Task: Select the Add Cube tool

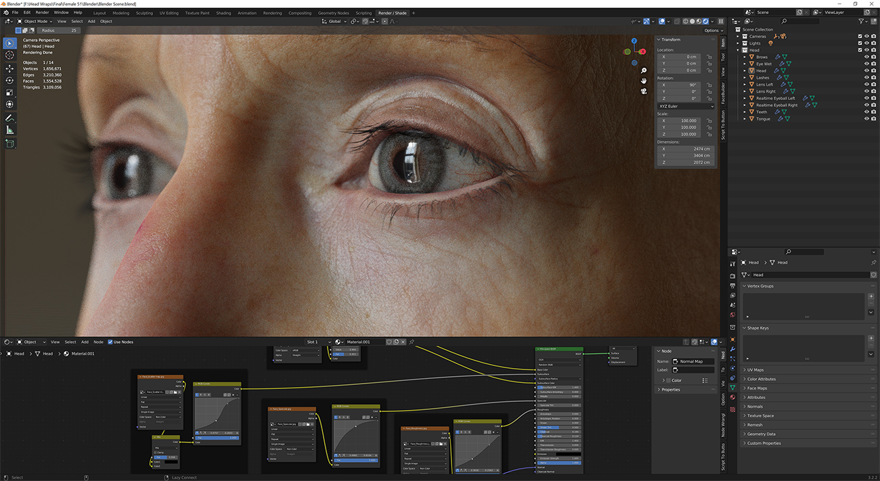Action: click(x=9, y=143)
